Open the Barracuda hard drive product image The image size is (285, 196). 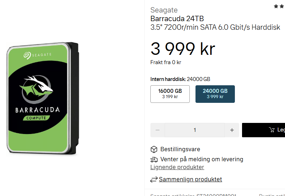pyautogui.click(x=42, y=99)
